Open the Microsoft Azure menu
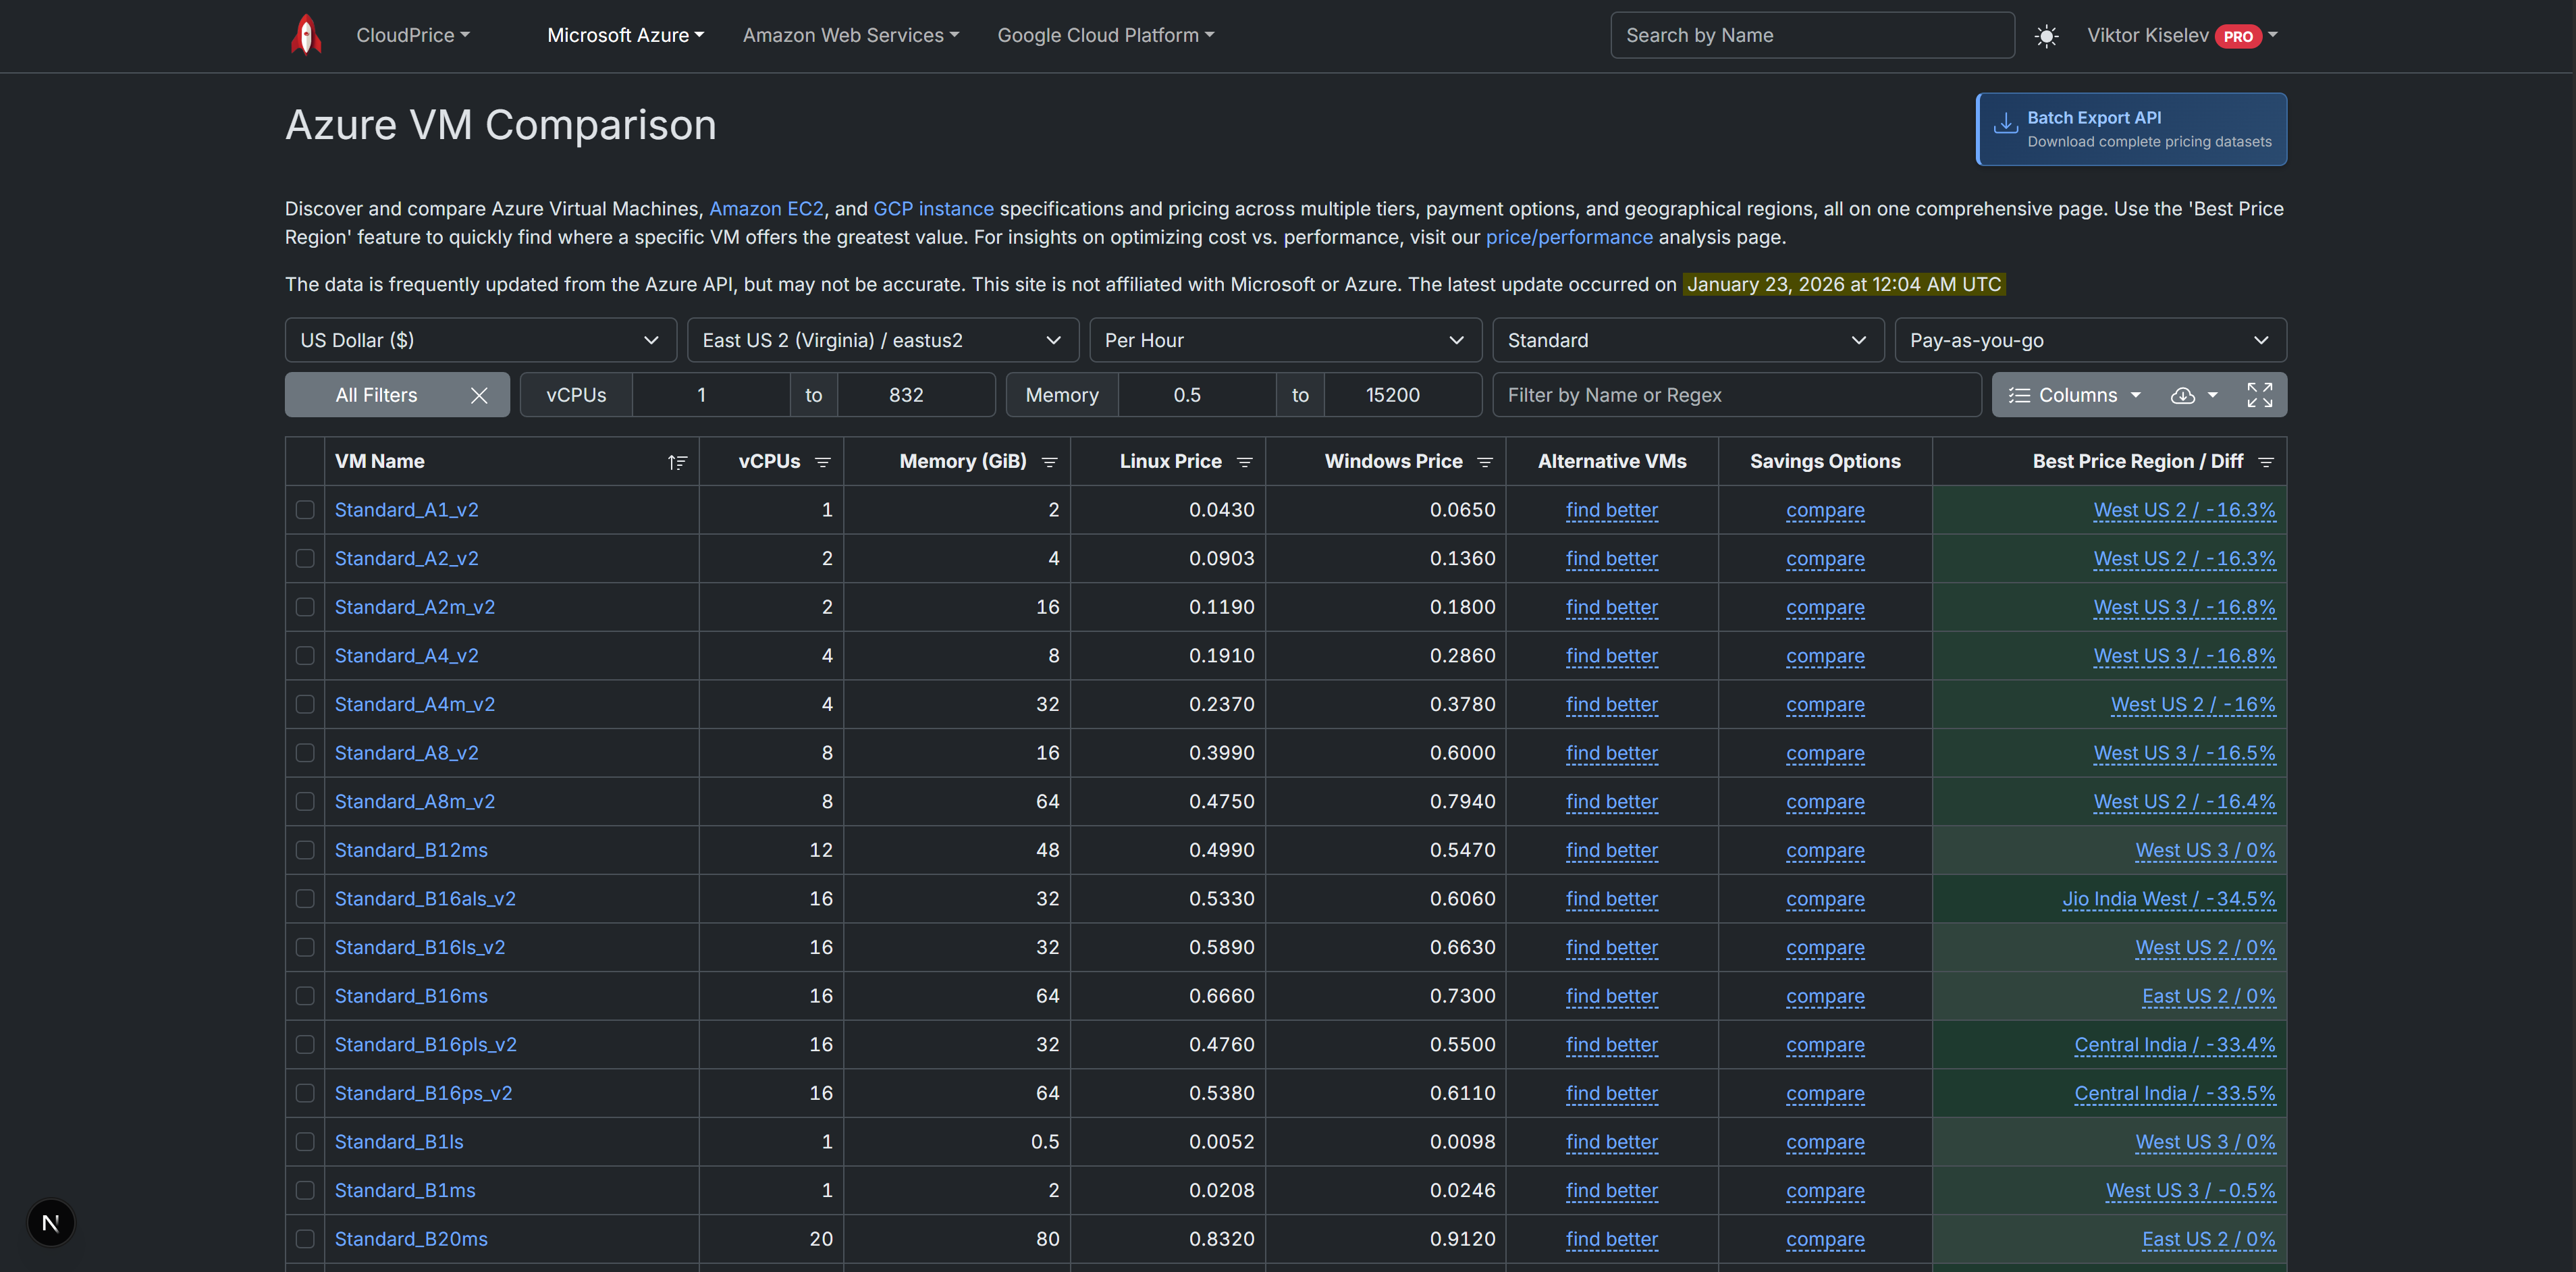 point(625,35)
